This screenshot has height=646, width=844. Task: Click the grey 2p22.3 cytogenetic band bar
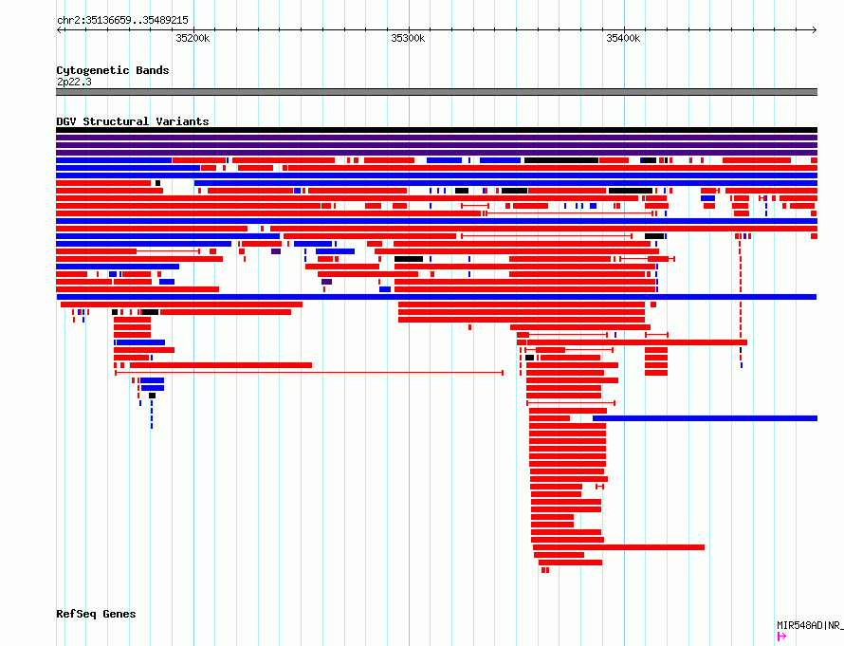pos(436,92)
